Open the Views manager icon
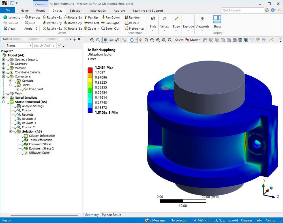Viewport: 283px width, 223px height. tap(5, 29)
